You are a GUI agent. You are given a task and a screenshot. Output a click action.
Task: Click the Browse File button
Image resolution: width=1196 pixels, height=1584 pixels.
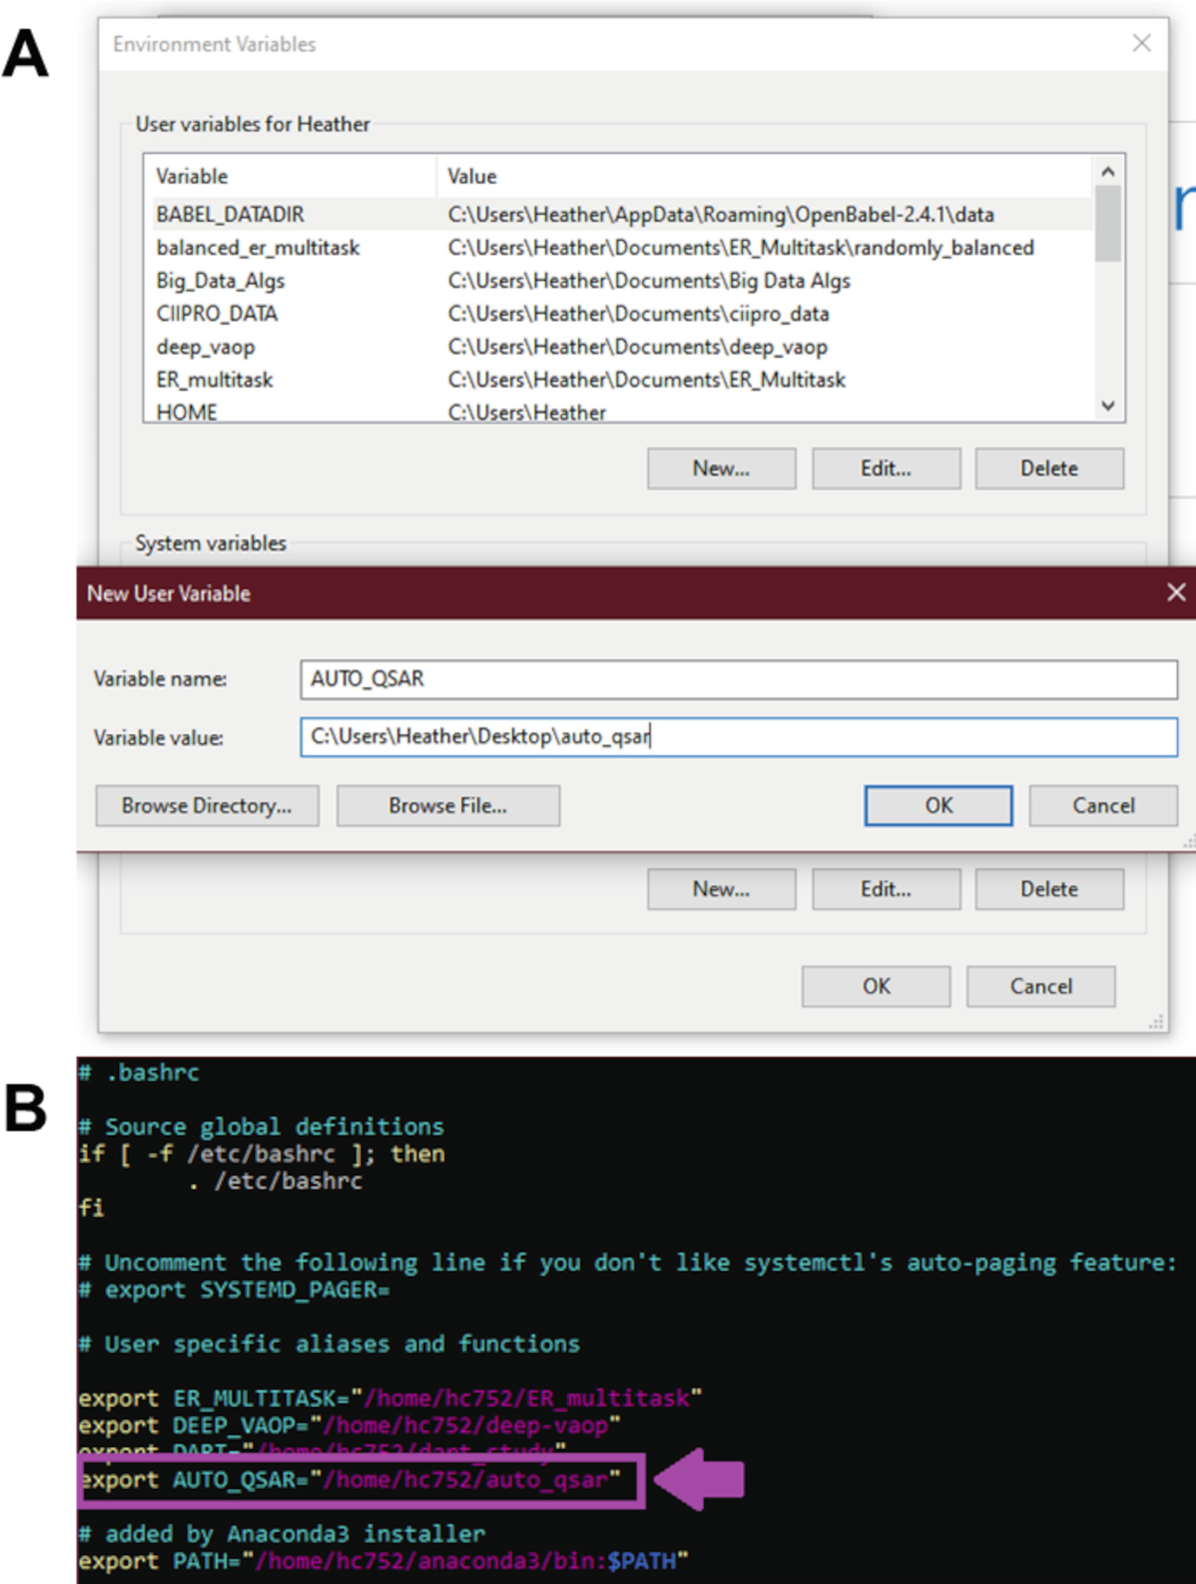(x=449, y=806)
